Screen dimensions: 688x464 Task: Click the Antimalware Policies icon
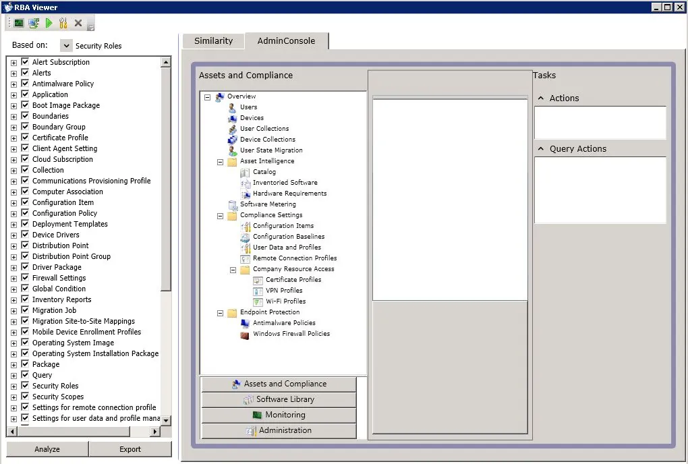245,323
